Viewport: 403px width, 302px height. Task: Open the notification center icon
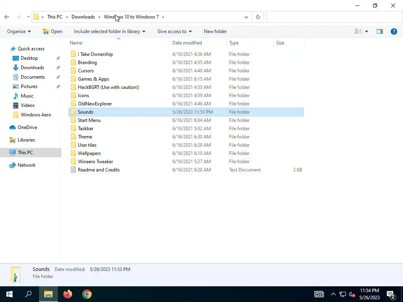391,294
